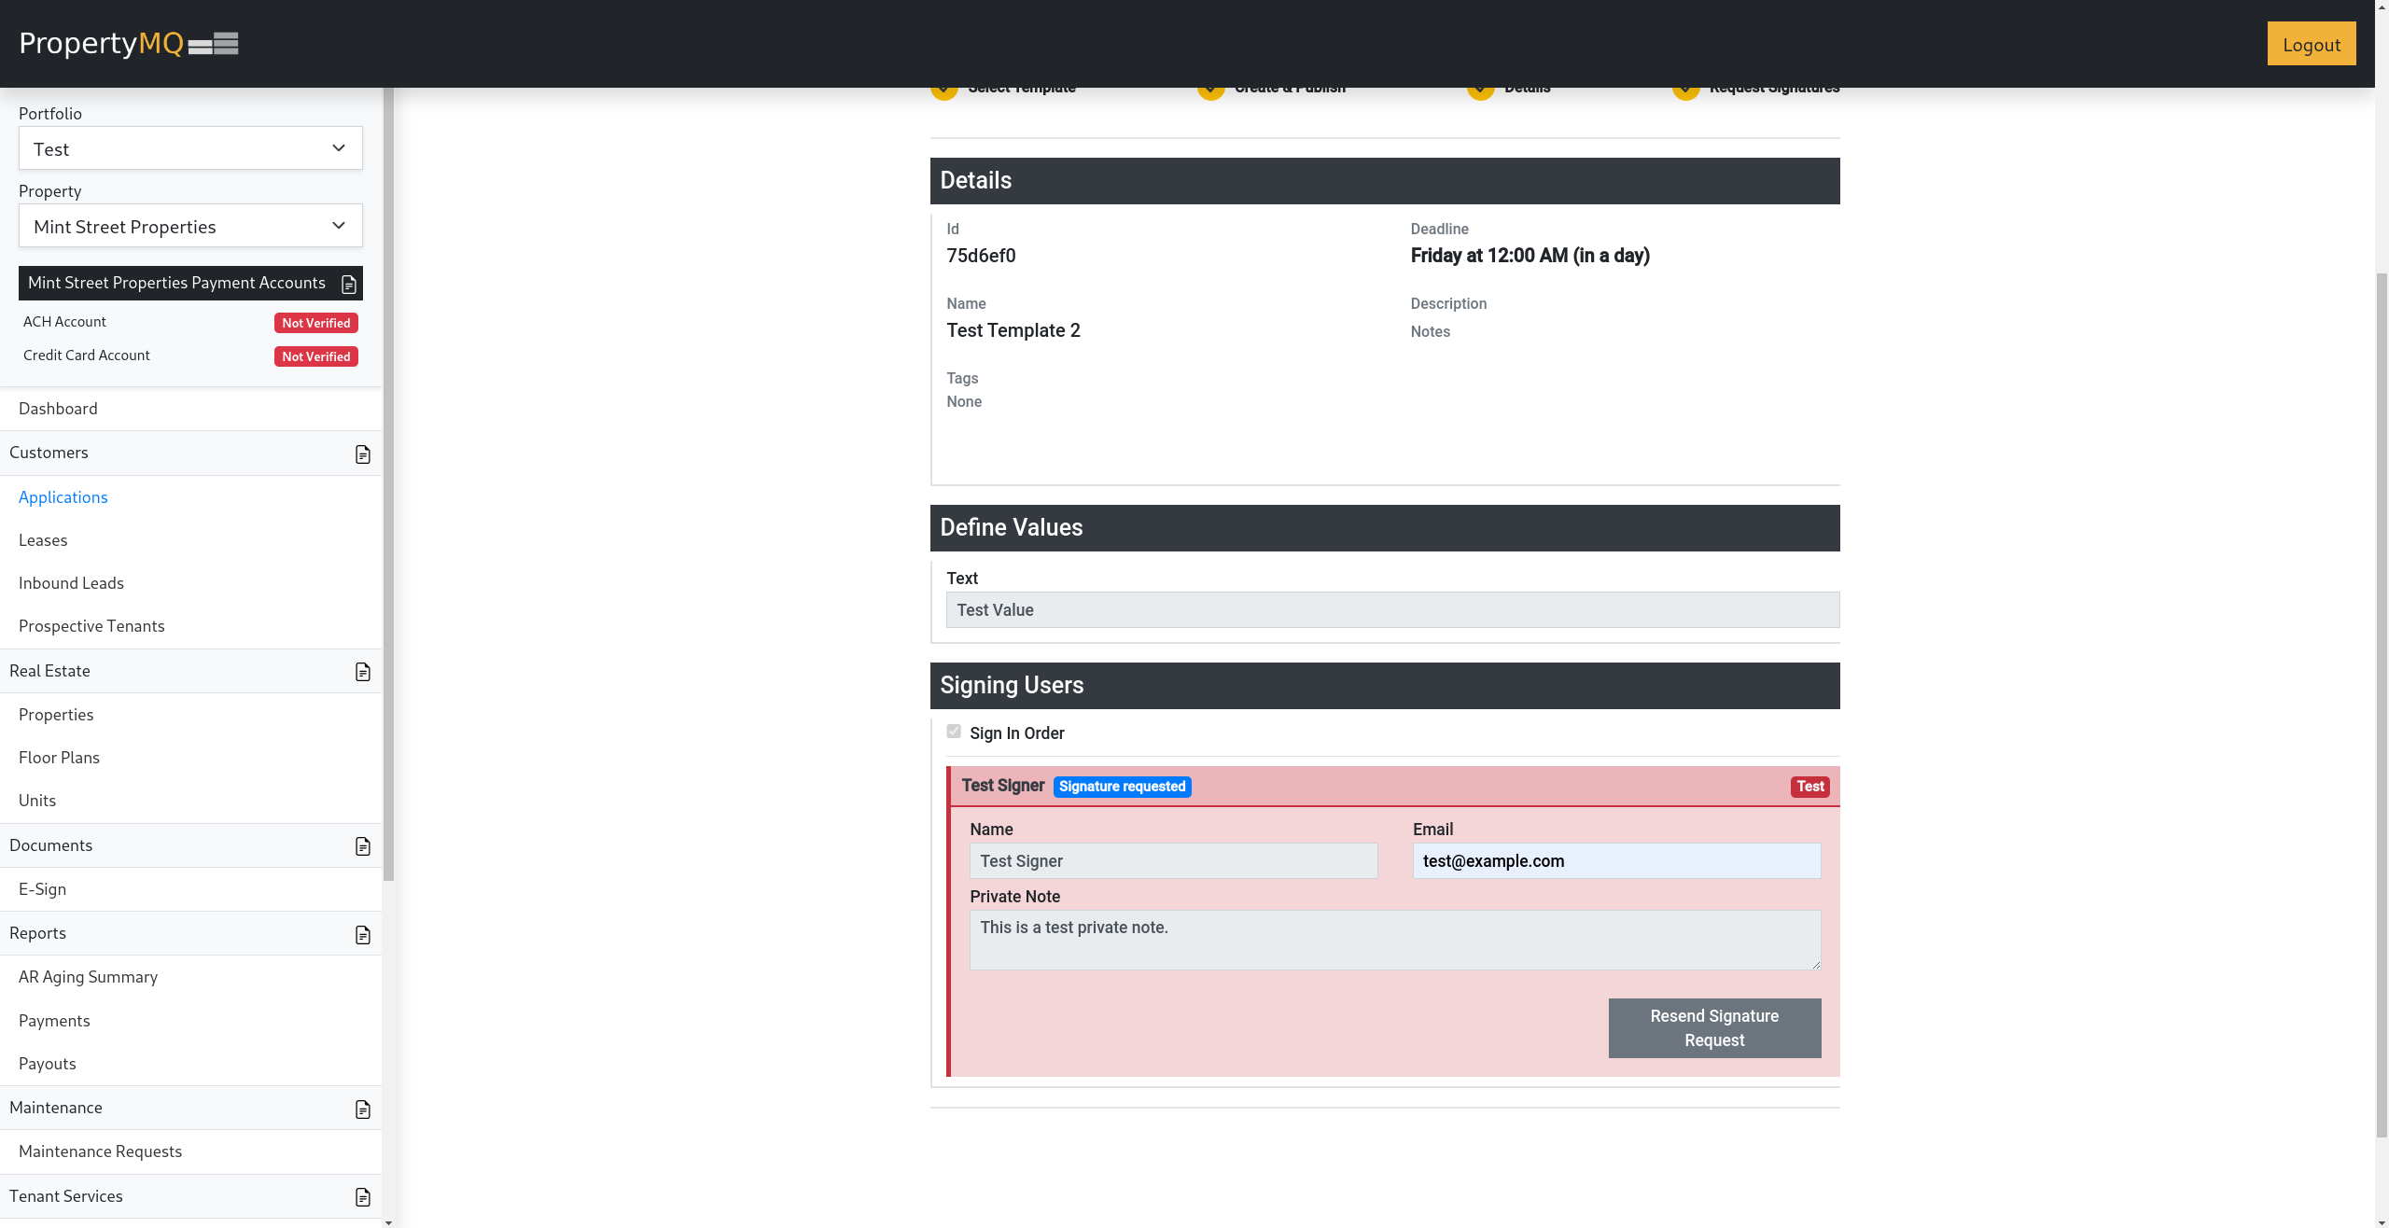Screen dimensions: 2389x1228
Task: Toggle the Sign In Order checkbox
Action: point(954,732)
